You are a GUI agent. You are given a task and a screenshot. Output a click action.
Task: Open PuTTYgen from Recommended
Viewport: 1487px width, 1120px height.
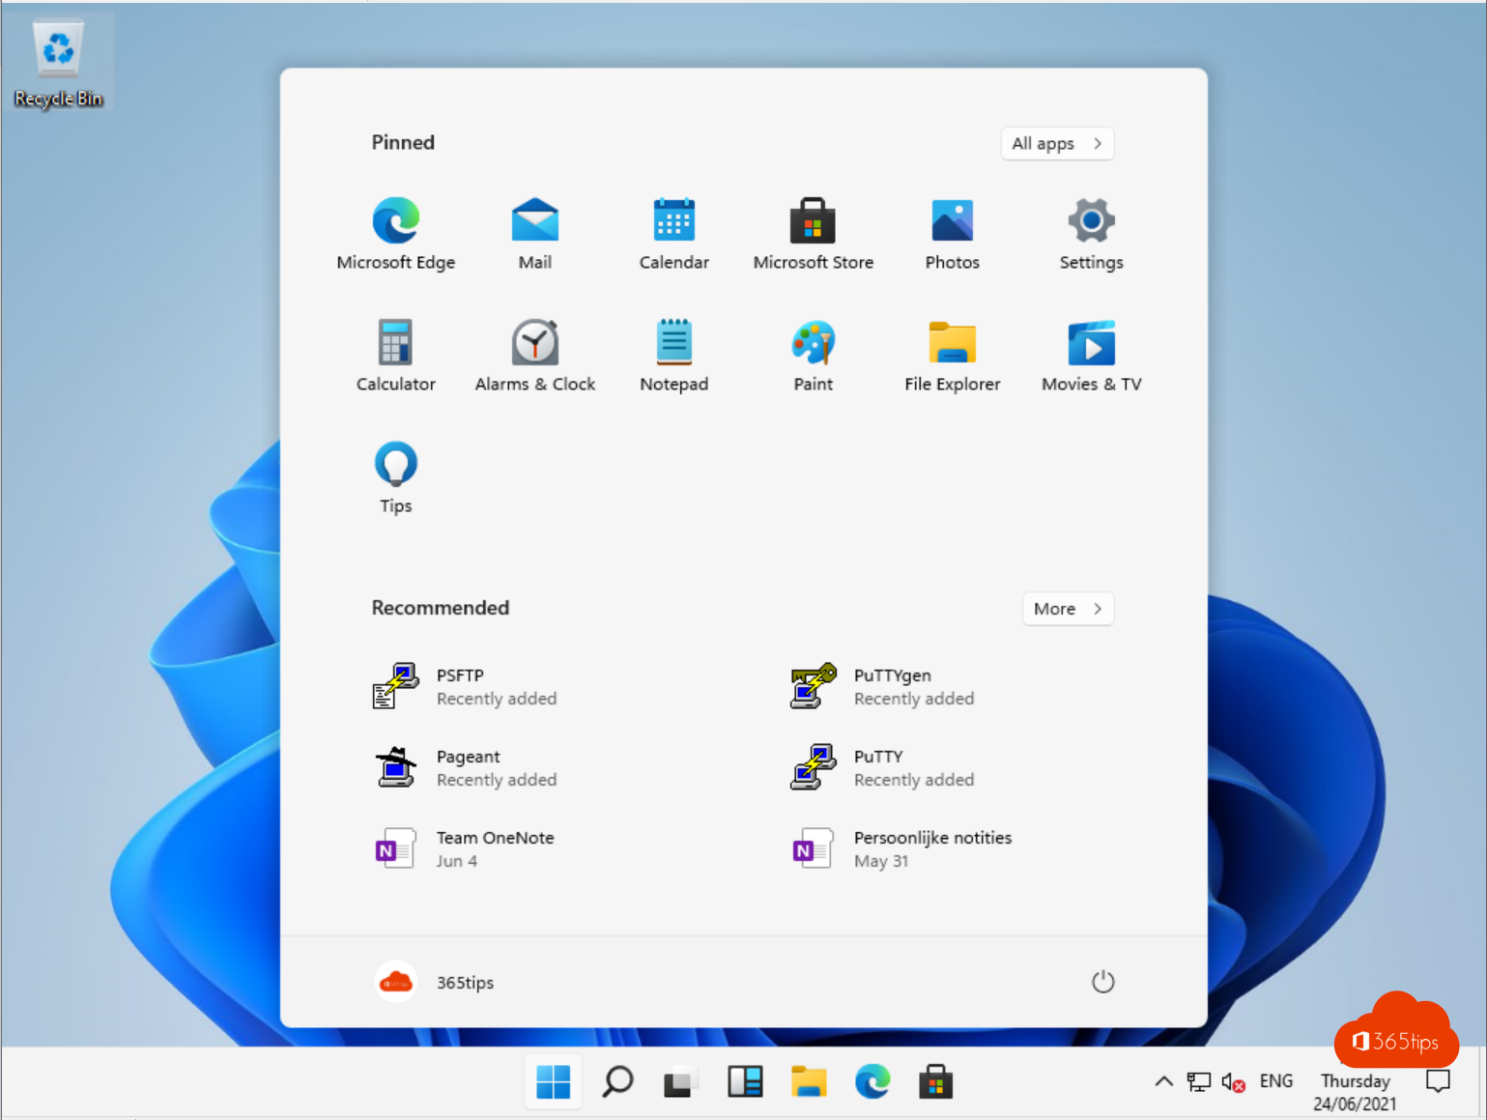892,686
